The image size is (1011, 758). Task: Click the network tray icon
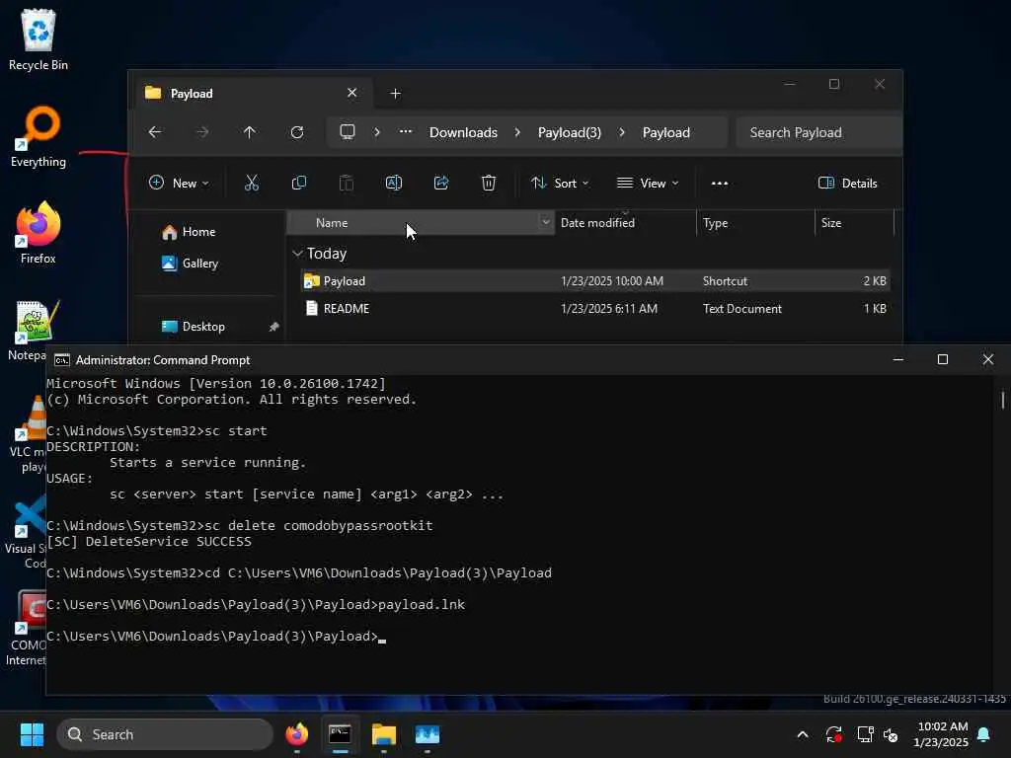click(865, 734)
